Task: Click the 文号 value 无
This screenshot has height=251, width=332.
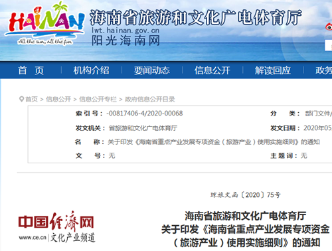Action: click(112, 155)
